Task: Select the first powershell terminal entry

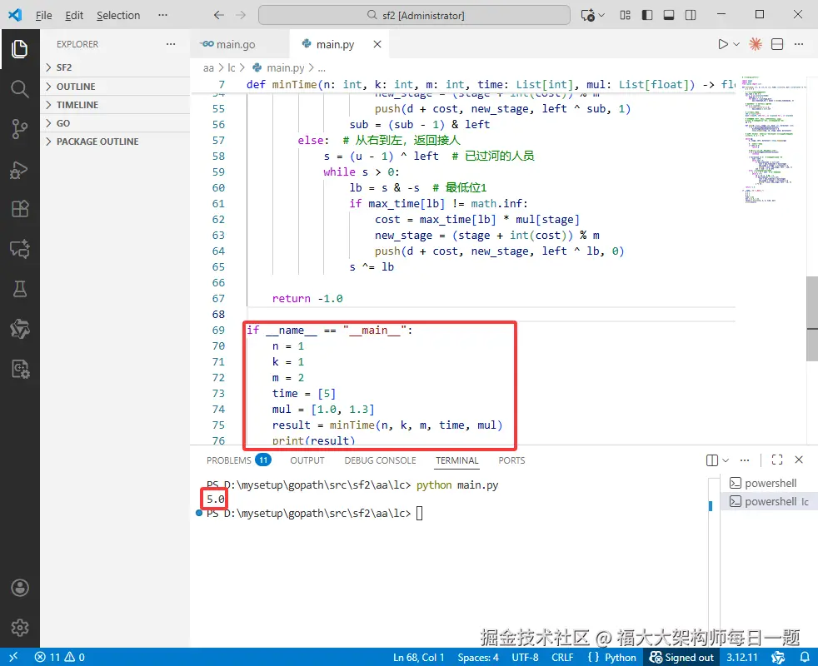Action: click(x=768, y=483)
